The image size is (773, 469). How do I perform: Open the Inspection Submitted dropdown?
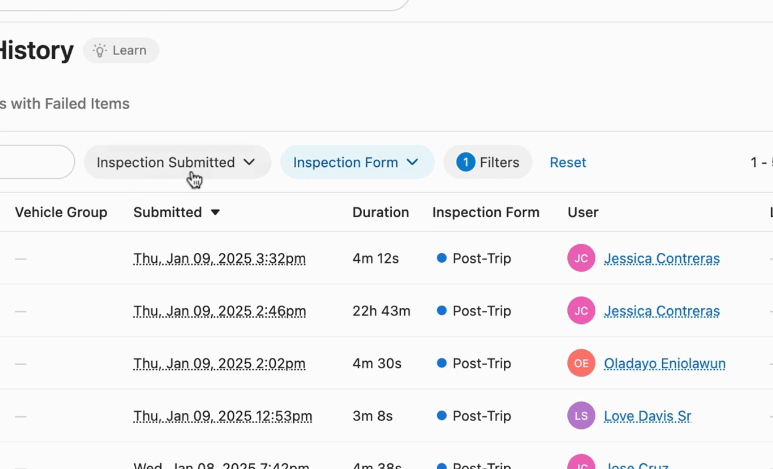177,162
